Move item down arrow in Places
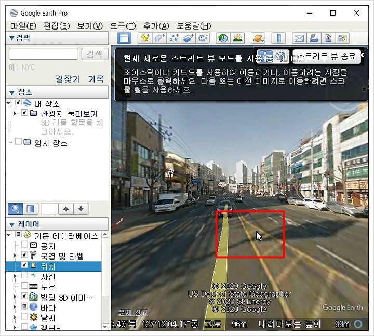Screen dimensions: 374x336 coord(81,209)
